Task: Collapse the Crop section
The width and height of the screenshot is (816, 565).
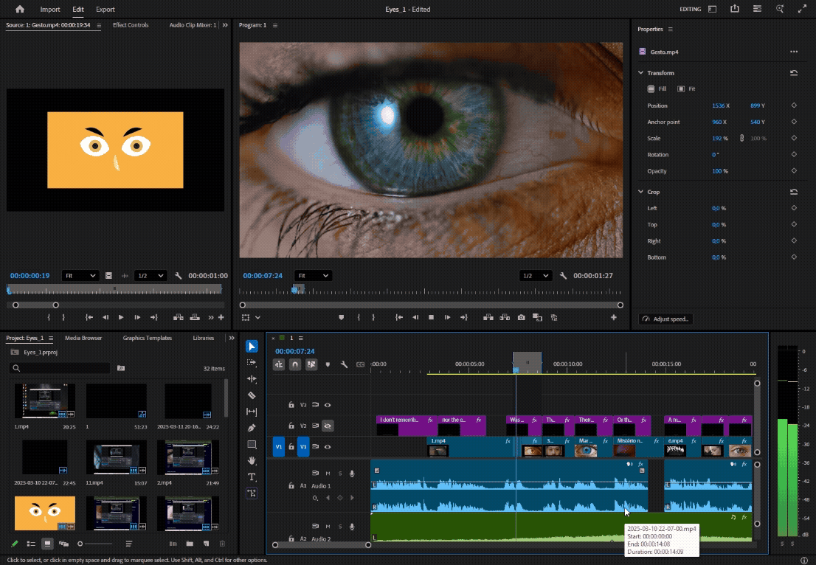Action: coord(641,192)
